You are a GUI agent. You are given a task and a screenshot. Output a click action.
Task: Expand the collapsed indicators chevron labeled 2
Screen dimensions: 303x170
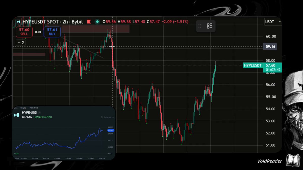(20, 43)
